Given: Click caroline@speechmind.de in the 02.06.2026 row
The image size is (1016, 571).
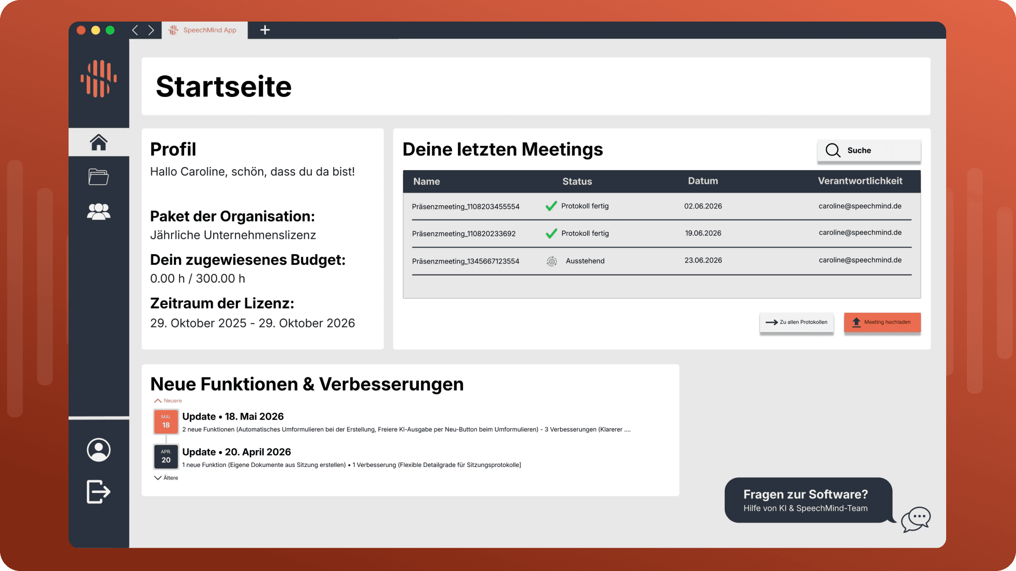Looking at the screenshot, I should 860,206.
